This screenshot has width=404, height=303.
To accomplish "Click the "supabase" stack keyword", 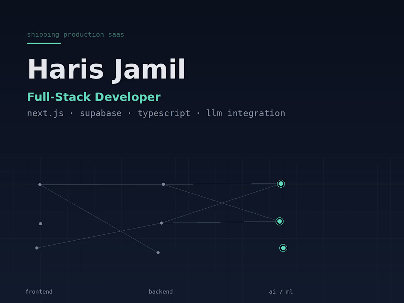I will (101, 113).
